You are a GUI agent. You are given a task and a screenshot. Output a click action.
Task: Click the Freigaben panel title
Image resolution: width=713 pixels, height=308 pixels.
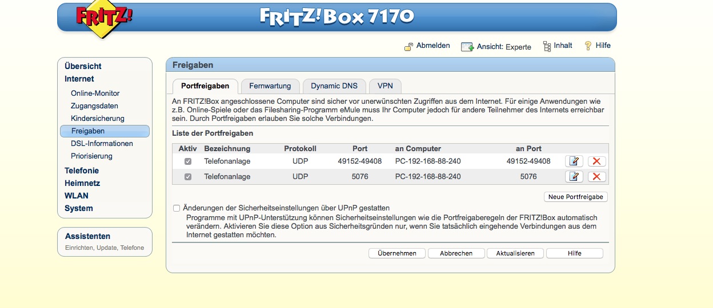[x=193, y=65]
